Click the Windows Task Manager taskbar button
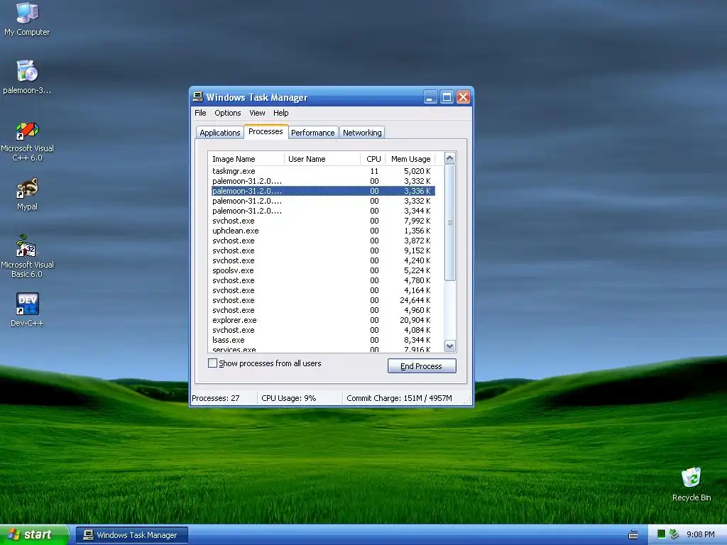The image size is (727, 545). (132, 535)
